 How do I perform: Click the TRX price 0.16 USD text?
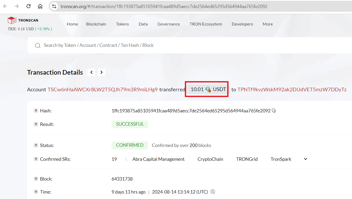pyautogui.click(x=21, y=29)
